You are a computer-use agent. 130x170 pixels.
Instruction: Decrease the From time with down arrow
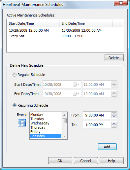(114, 117)
